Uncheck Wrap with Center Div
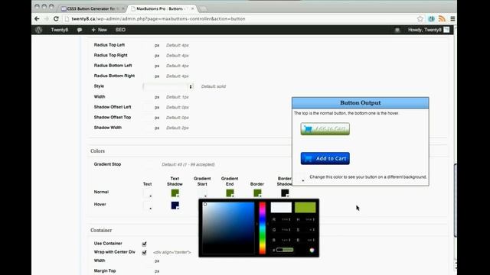 click(x=144, y=253)
